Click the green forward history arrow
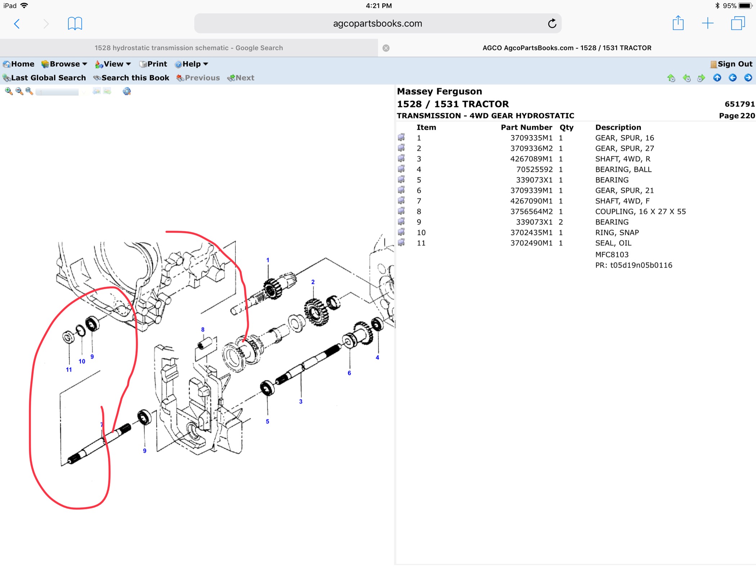Image resolution: width=756 pixels, height=567 pixels. click(x=701, y=78)
